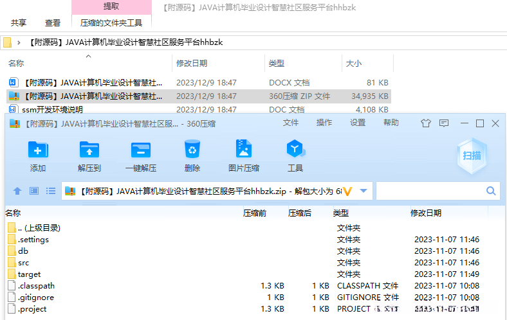The image size is (507, 320).
Task: Select the .project file icon
Action: point(12,308)
